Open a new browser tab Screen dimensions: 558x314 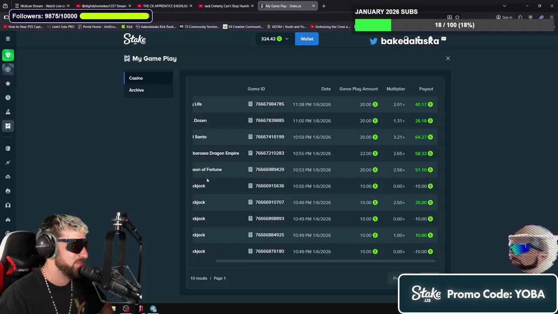tap(323, 6)
